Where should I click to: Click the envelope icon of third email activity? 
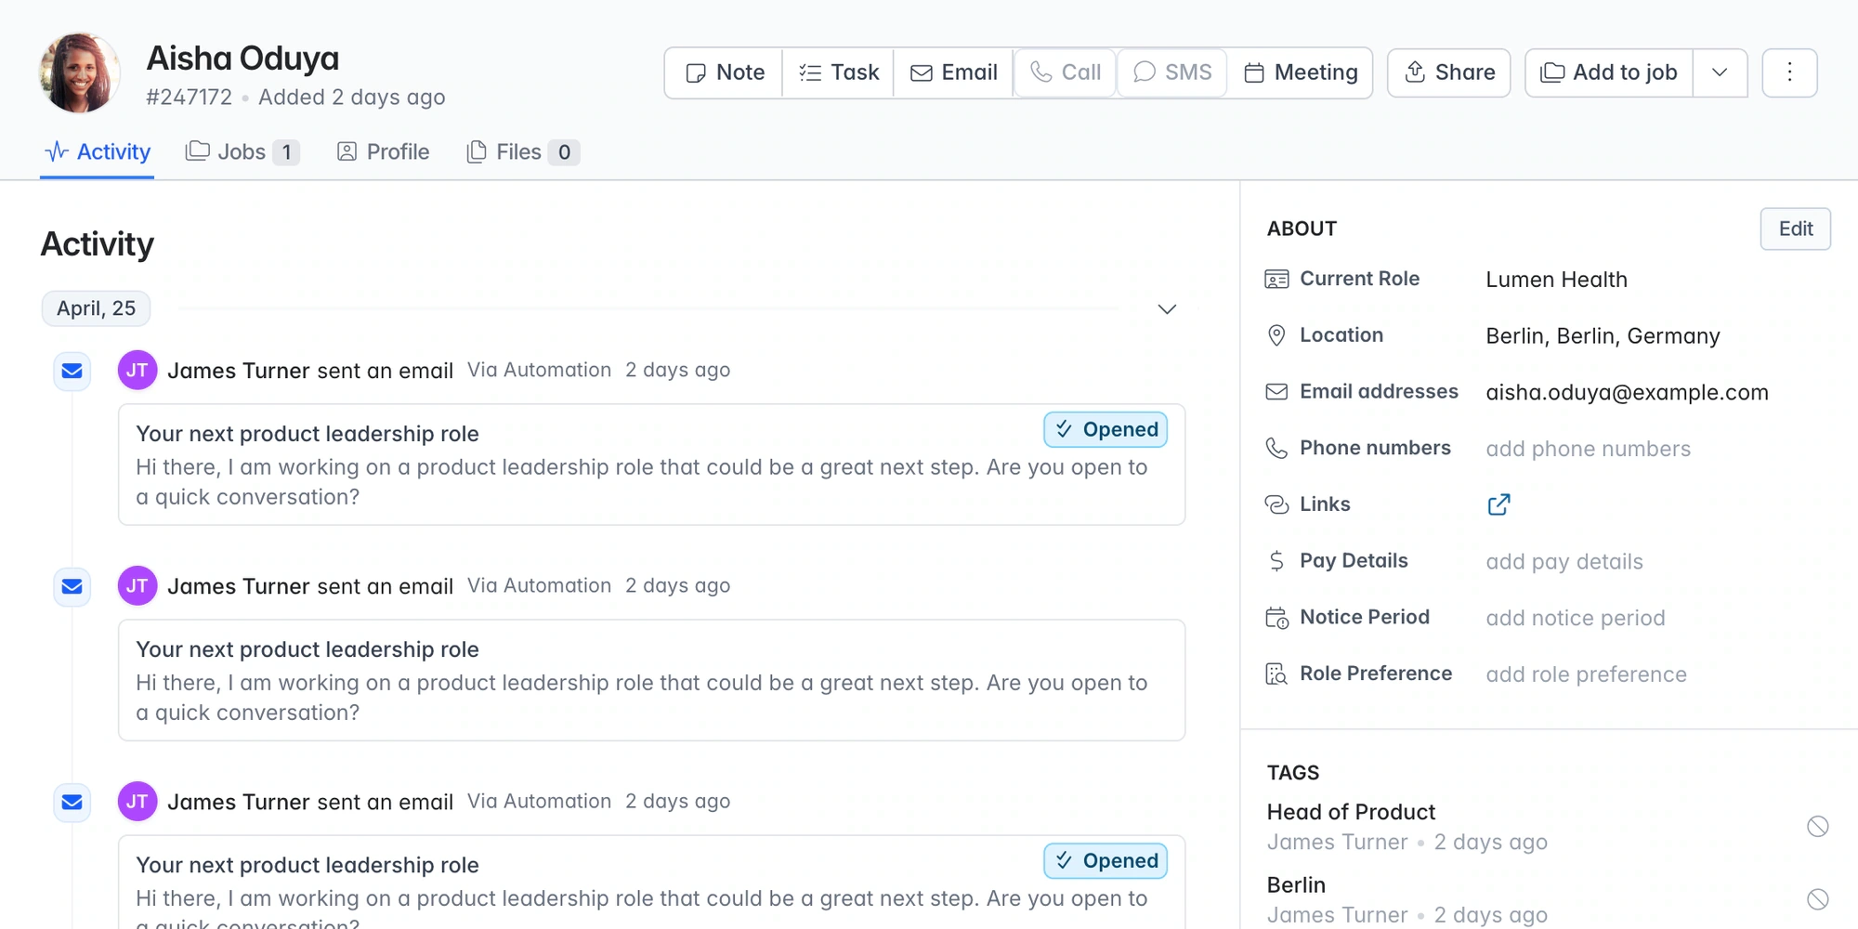(72, 803)
